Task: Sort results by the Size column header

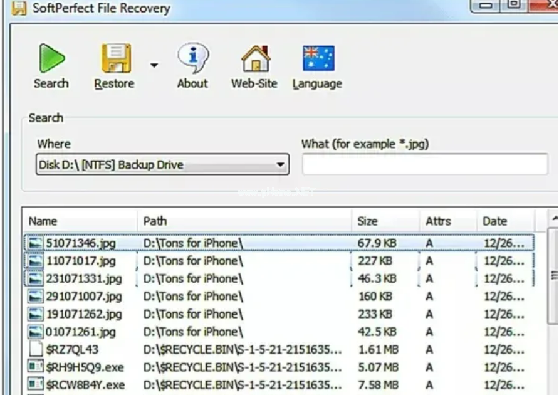Action: point(385,221)
